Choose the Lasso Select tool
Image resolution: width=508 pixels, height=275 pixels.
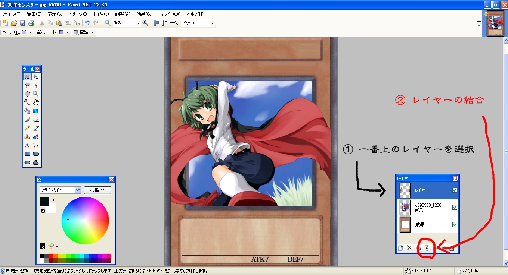(27, 85)
